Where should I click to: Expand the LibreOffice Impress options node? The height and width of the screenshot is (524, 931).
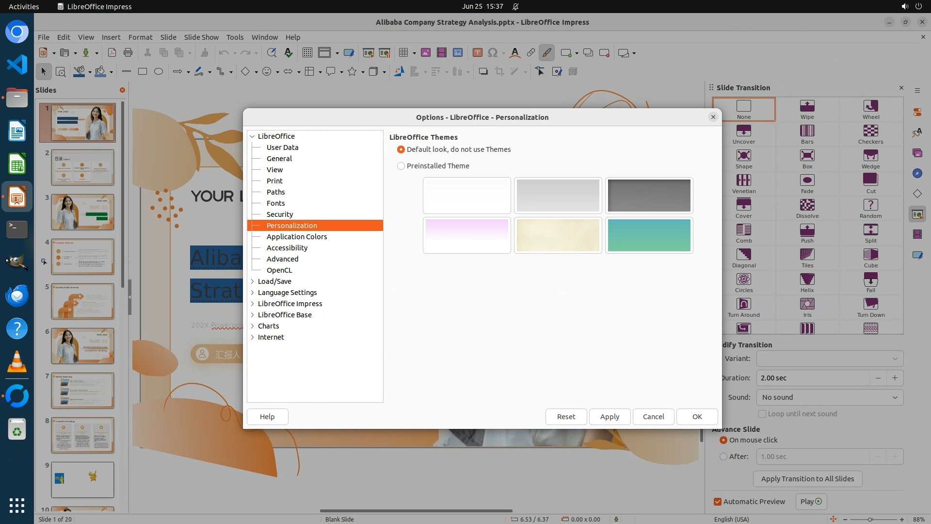click(x=252, y=304)
